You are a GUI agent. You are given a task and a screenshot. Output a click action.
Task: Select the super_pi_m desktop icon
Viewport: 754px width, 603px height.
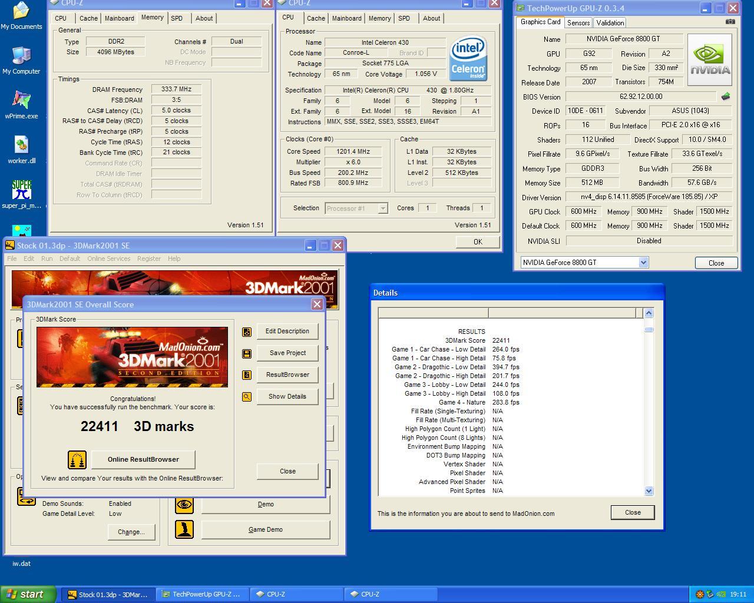coord(21,194)
